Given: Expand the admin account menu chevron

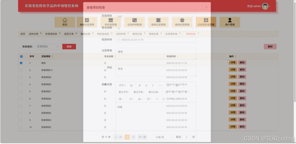Looking at the screenshot, I should (270, 6).
